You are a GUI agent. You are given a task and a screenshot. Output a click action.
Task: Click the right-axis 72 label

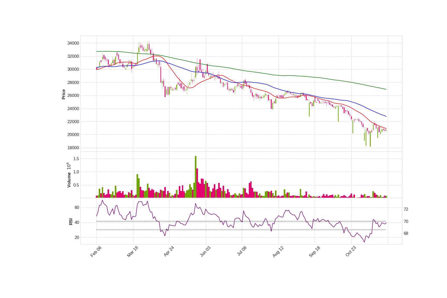tap(406, 209)
